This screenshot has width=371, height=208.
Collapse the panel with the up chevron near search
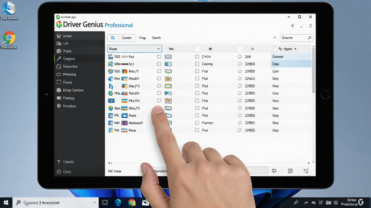tap(275, 38)
